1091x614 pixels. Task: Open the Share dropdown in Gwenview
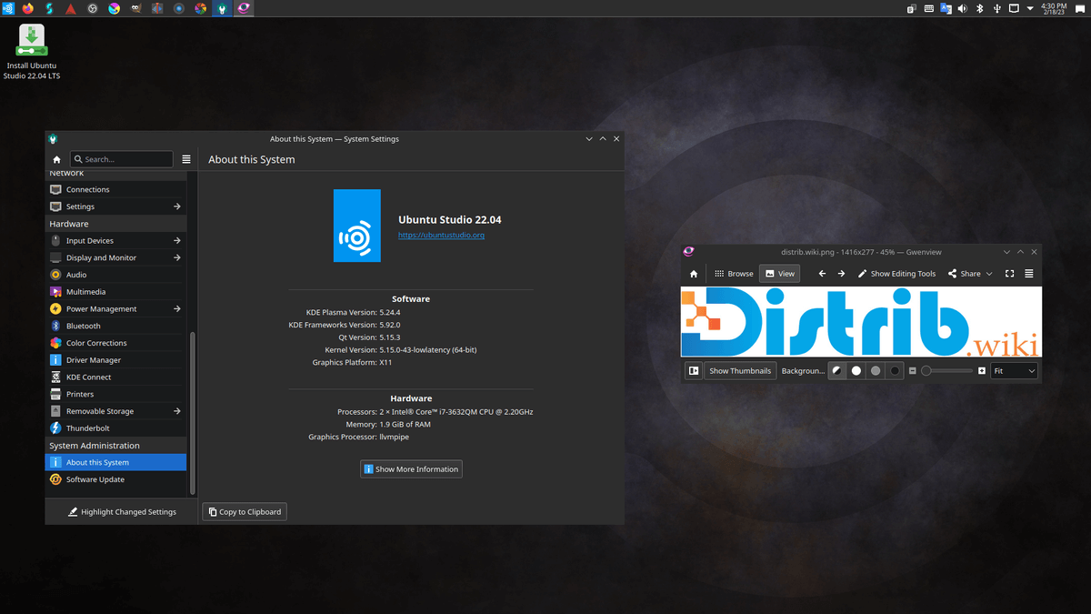[970, 273]
